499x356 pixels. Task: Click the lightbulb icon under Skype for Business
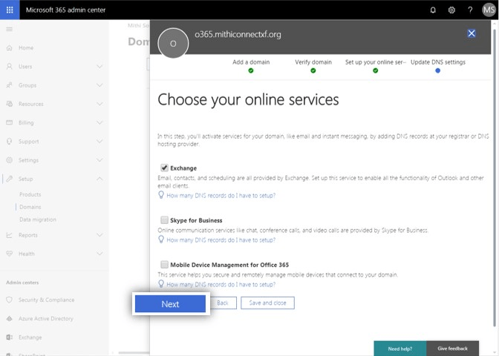tap(161, 240)
